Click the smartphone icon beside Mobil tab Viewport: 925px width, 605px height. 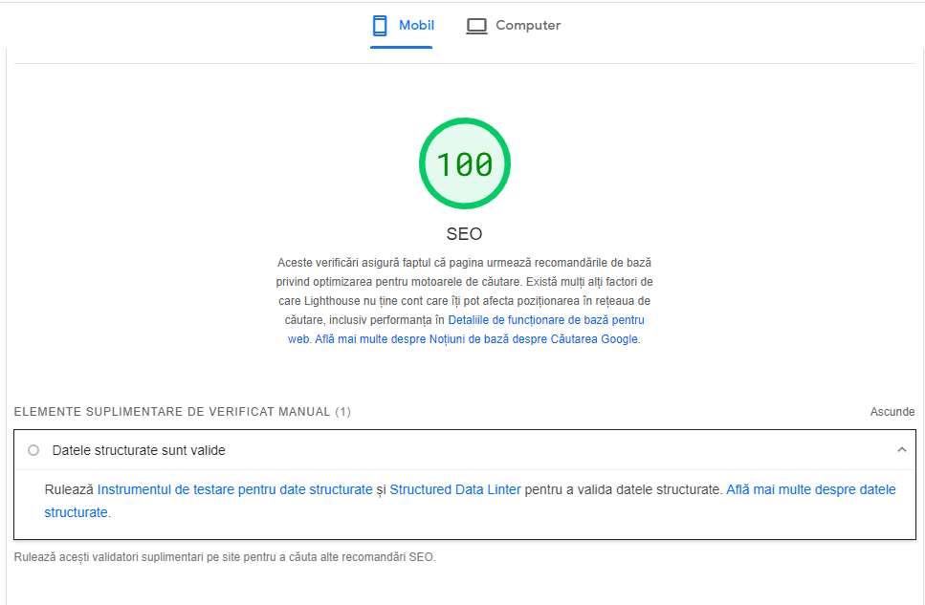381,25
